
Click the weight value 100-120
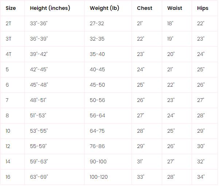point(99,177)
